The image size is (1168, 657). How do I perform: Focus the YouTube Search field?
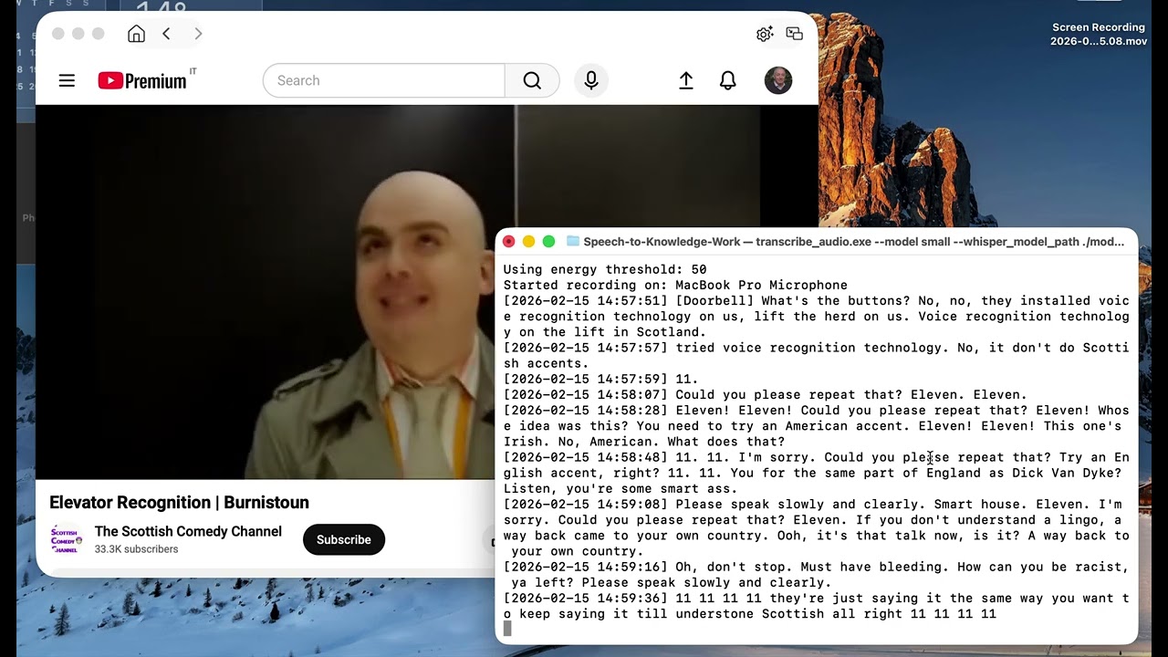384,80
